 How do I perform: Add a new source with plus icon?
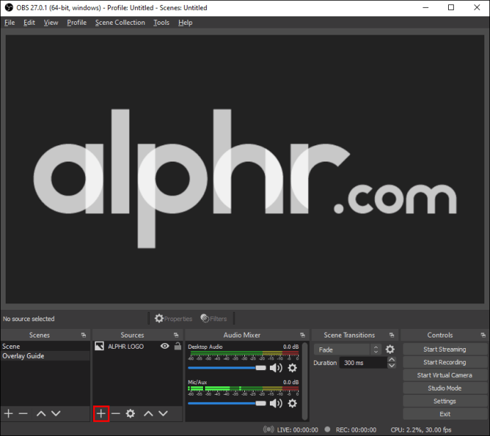pos(101,413)
